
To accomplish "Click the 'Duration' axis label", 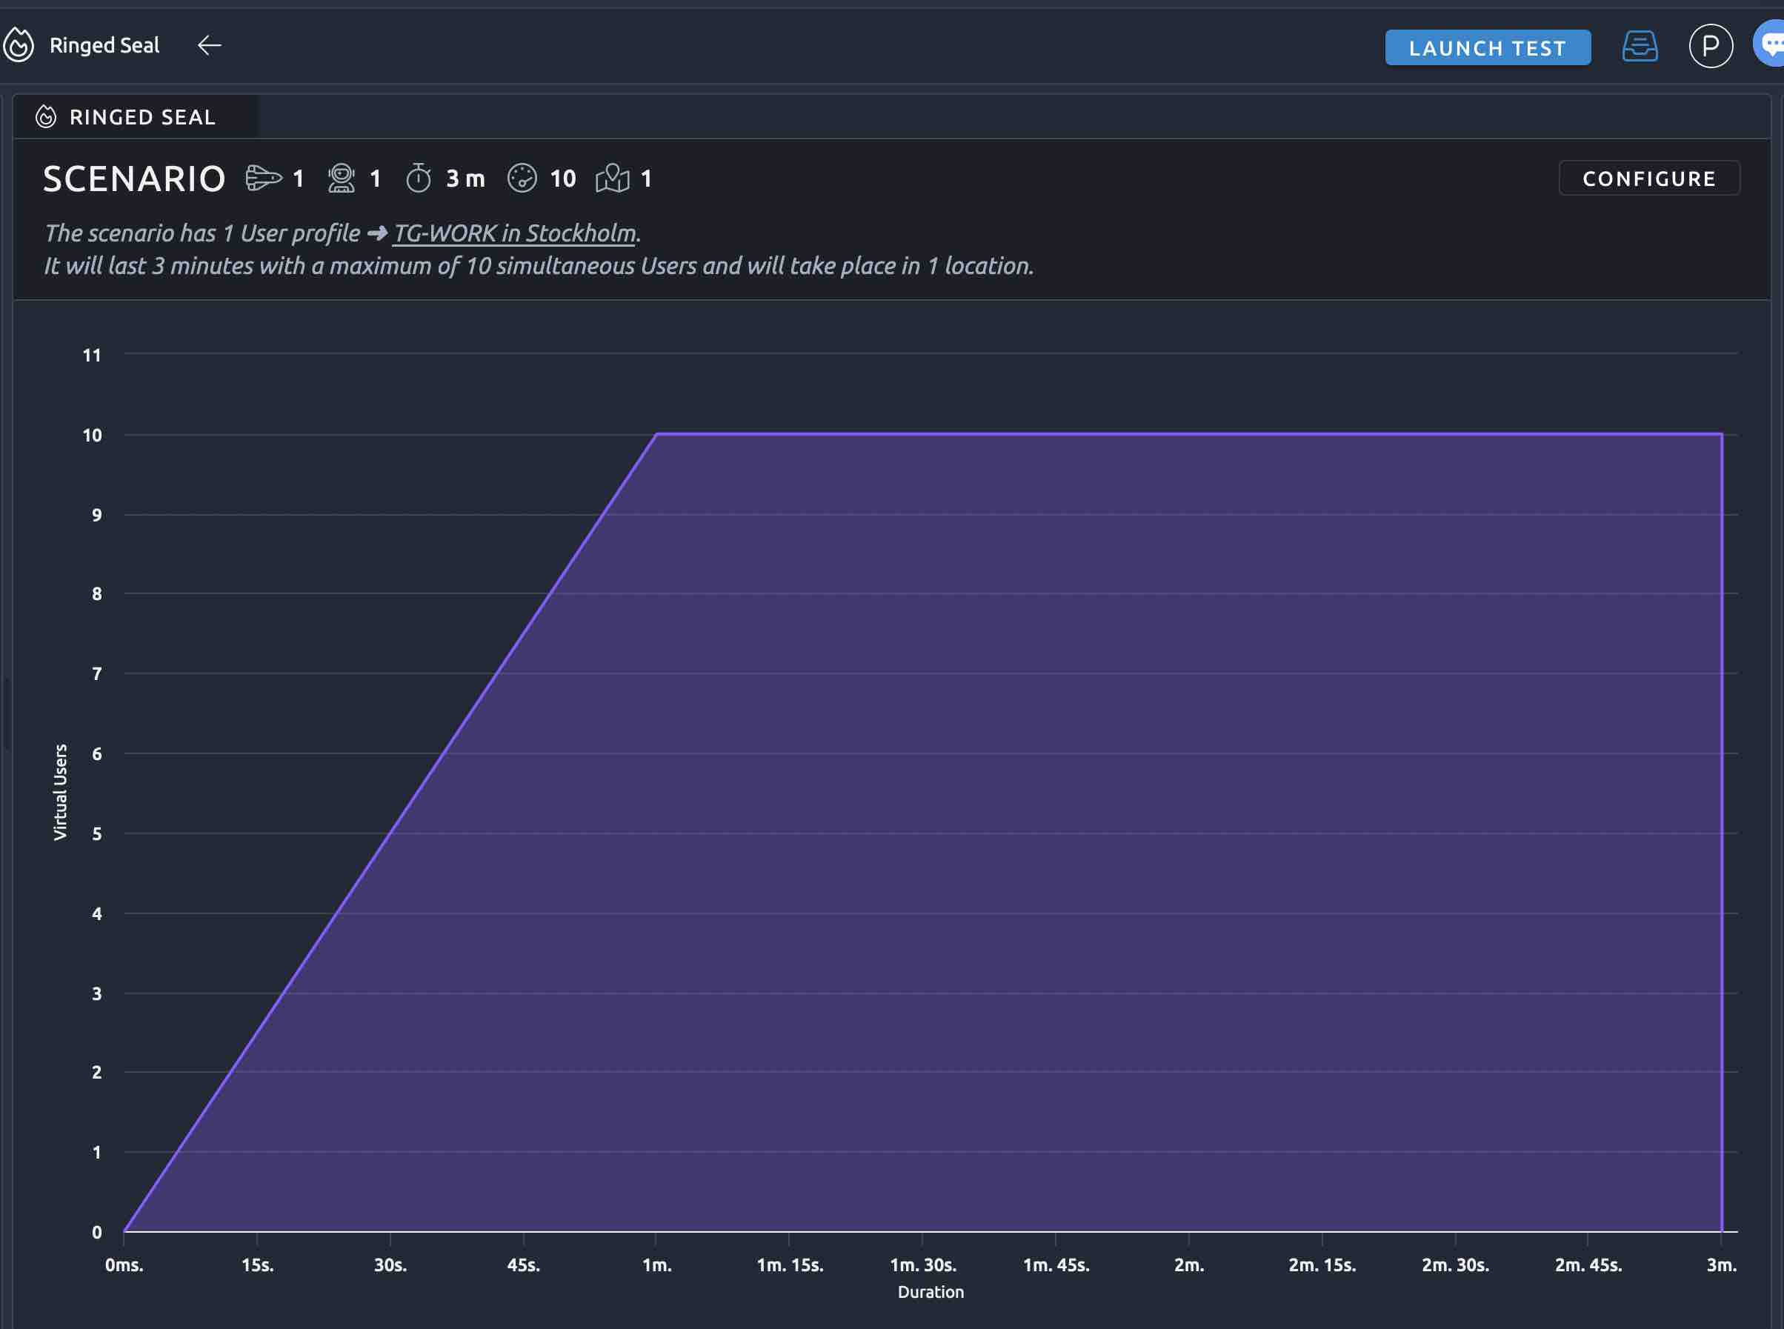I will point(931,1292).
